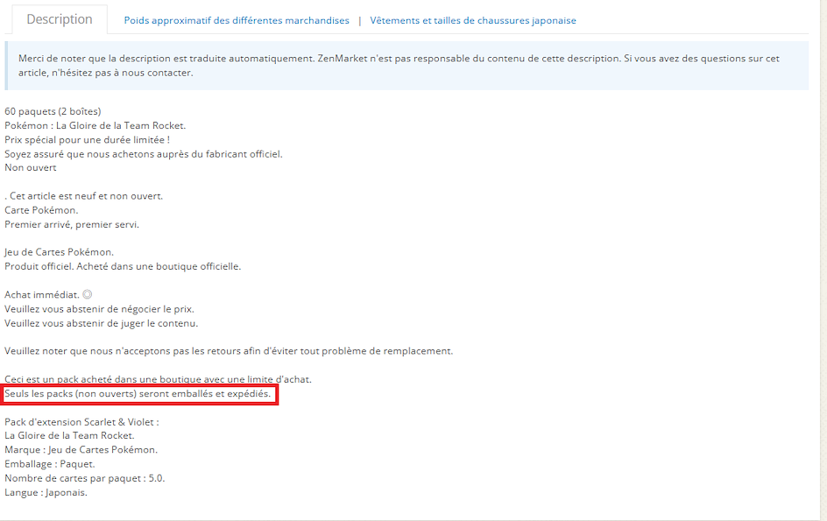This screenshot has width=827, height=521.
Task: Click 'Veuillez vous abstenir de juger le contenu.'
Action: pos(102,323)
